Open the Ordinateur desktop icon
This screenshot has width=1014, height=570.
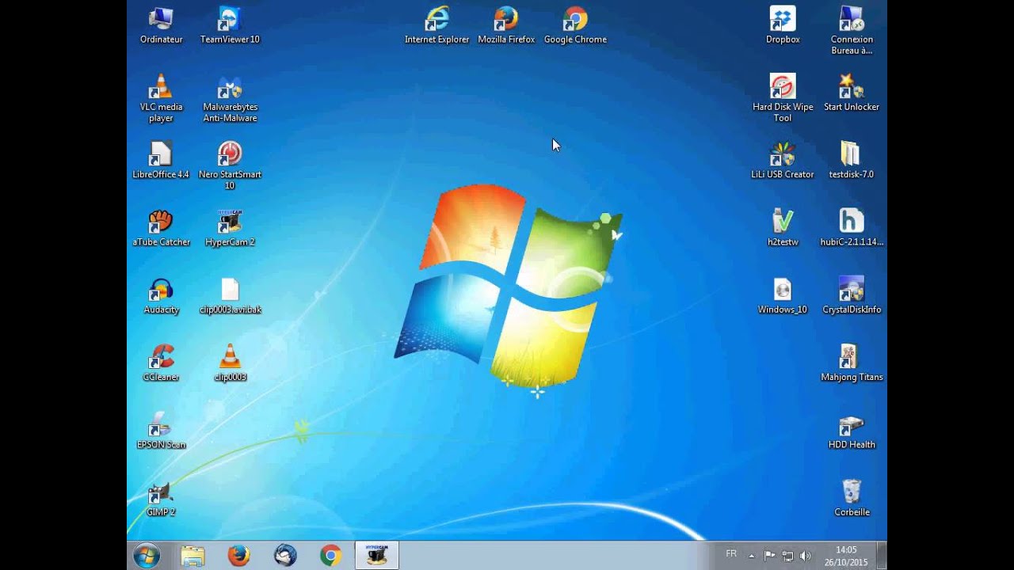point(161,25)
